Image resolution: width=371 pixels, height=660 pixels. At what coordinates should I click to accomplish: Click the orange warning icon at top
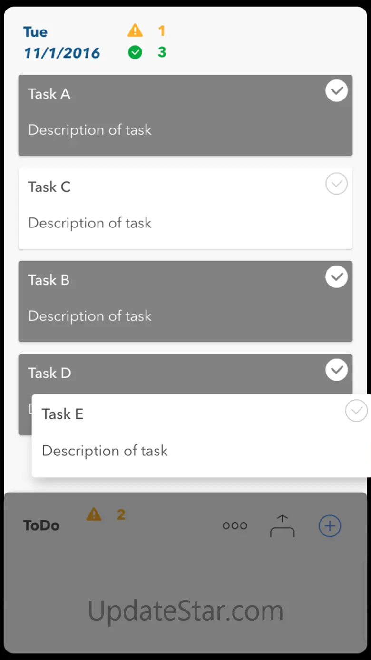135,31
